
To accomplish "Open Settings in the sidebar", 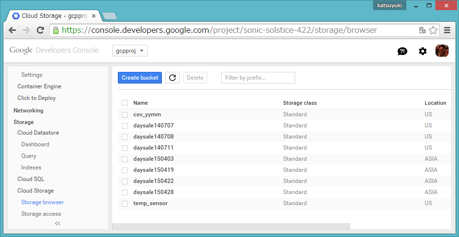I will pos(31,75).
